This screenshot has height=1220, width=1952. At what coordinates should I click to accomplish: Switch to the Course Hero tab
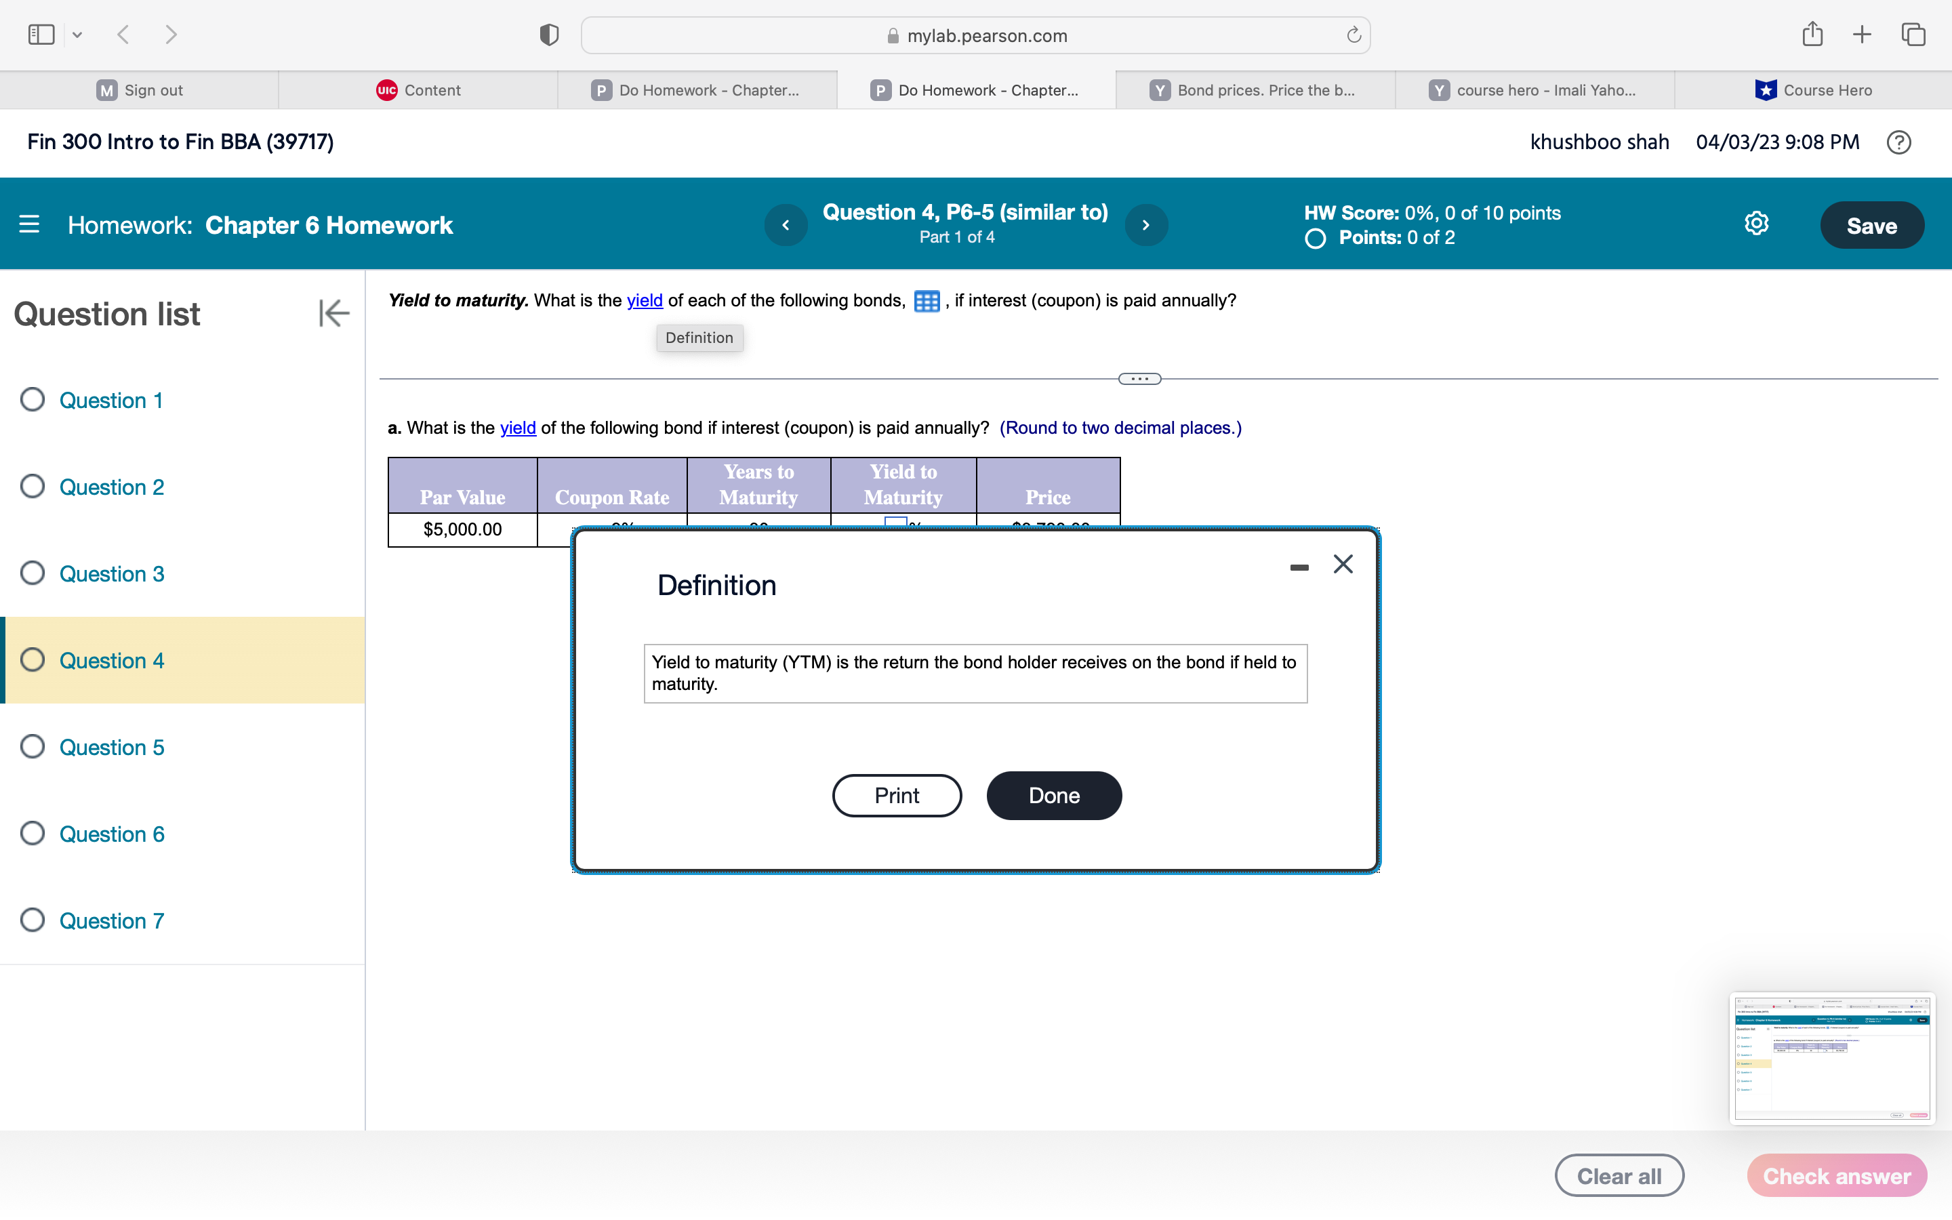point(1812,89)
